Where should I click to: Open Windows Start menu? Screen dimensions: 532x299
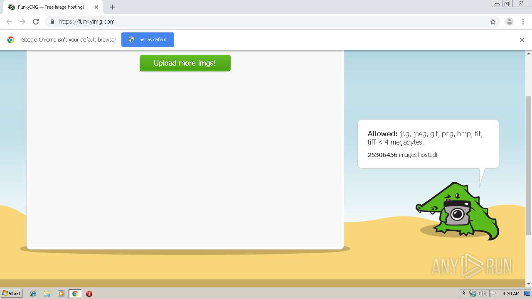11,294
